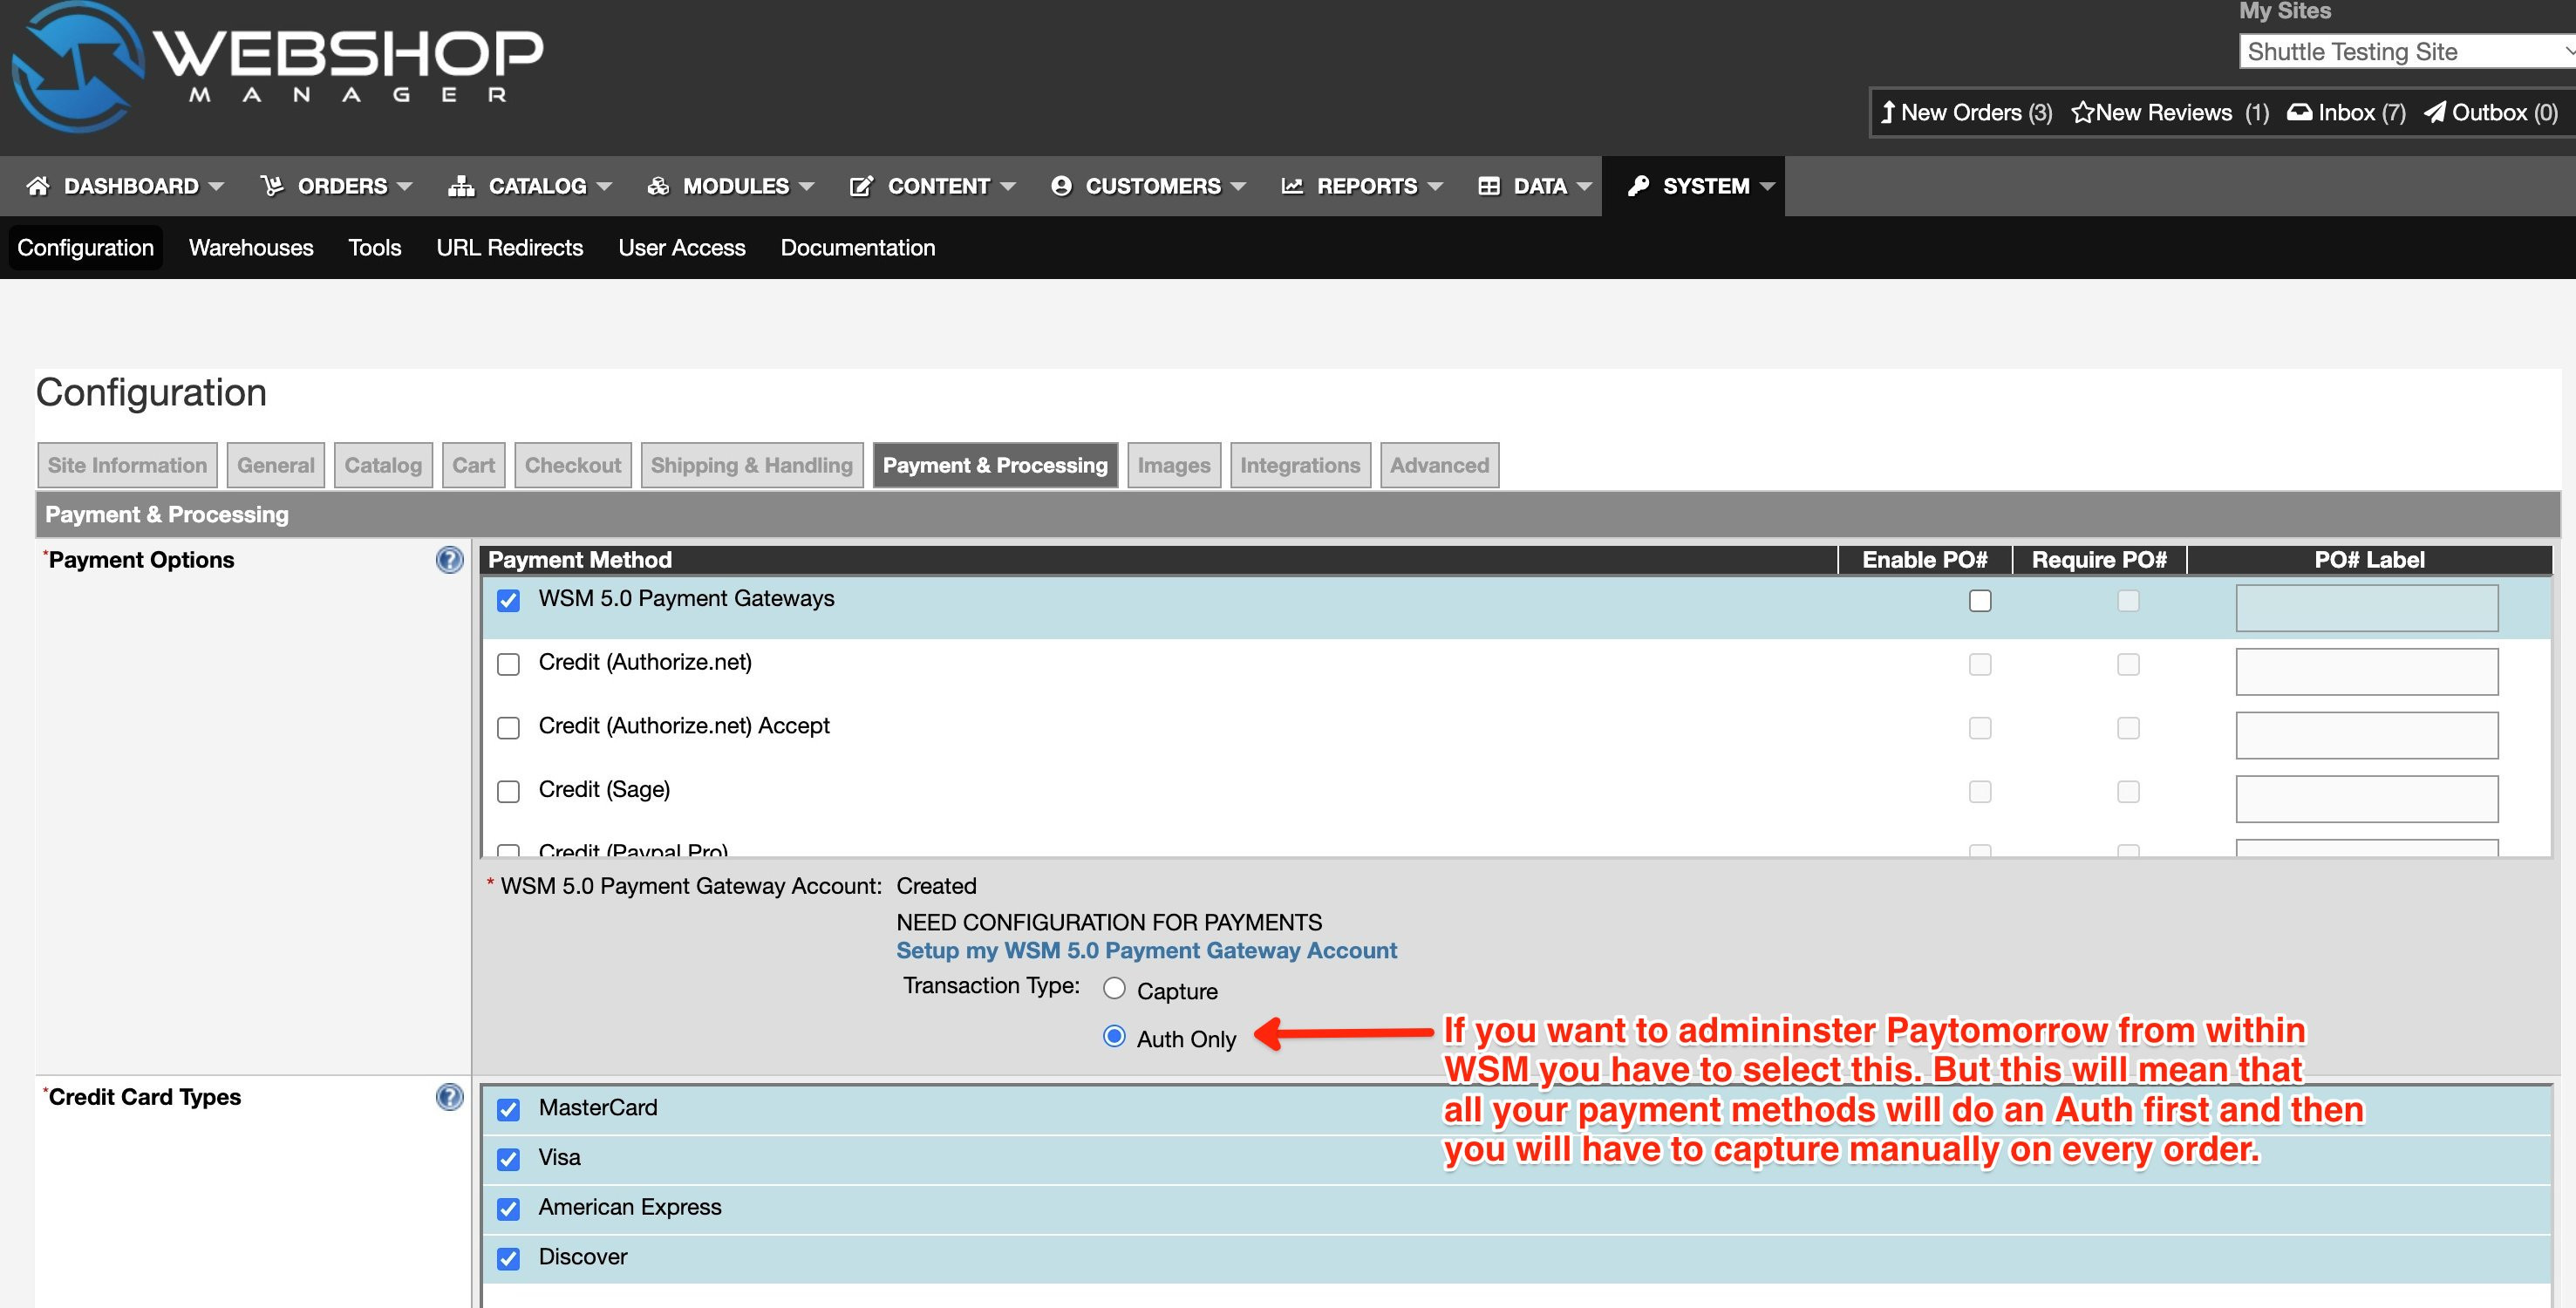This screenshot has height=1308, width=2576.
Task: Switch to the Shipping & Handling tab
Action: point(751,465)
